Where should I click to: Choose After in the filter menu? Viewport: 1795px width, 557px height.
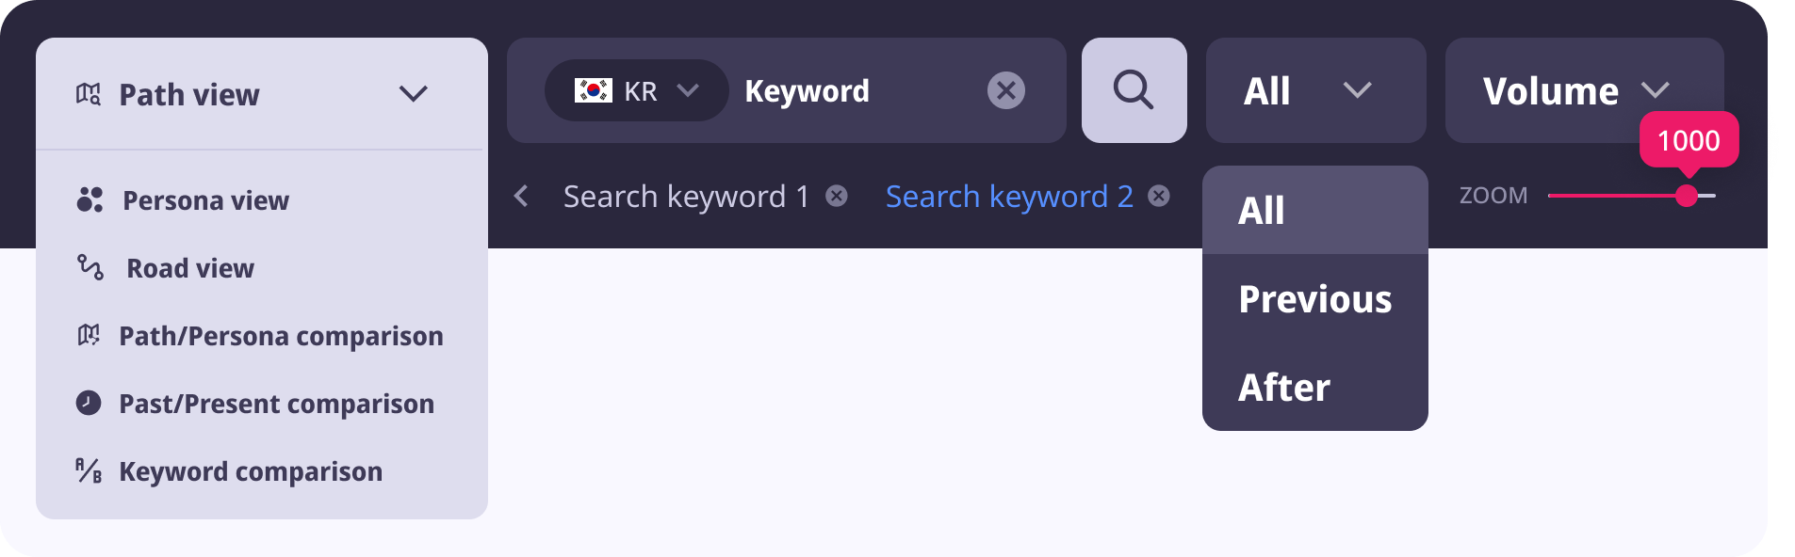(1284, 388)
